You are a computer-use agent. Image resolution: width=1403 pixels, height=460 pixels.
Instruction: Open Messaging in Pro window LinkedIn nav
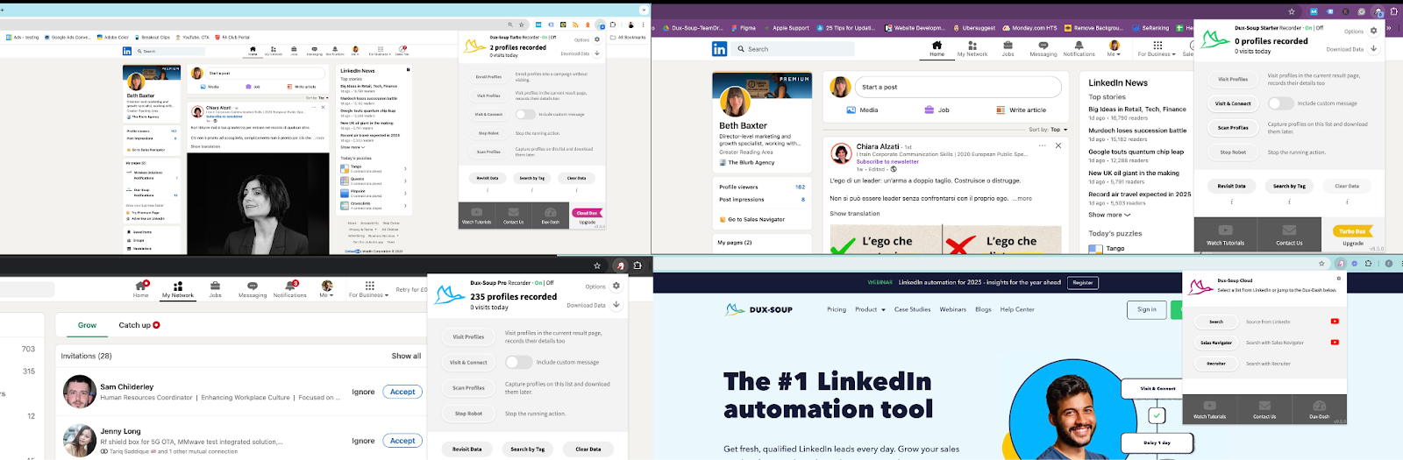pyautogui.click(x=253, y=290)
